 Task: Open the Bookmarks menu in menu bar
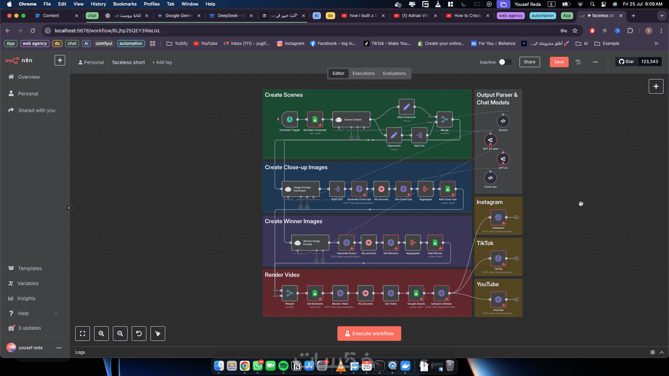click(125, 4)
